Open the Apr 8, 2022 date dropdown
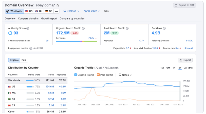206x114 pixels. [x=92, y=11]
